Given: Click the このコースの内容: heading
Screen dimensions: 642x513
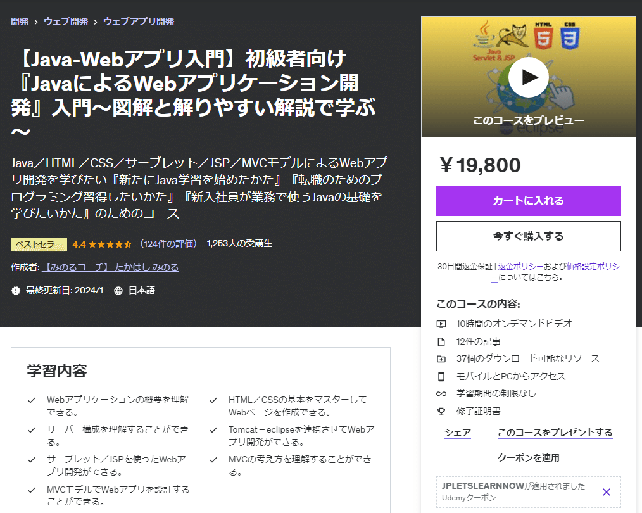Looking at the screenshot, I should pyautogui.click(x=478, y=304).
